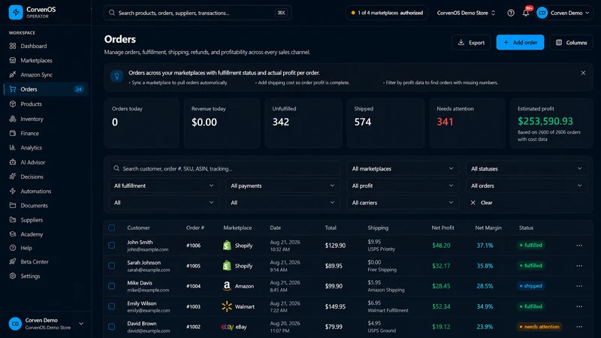This screenshot has width=601, height=338.
Task: Click the CorvenOS lightning logo icon
Action: point(16,12)
